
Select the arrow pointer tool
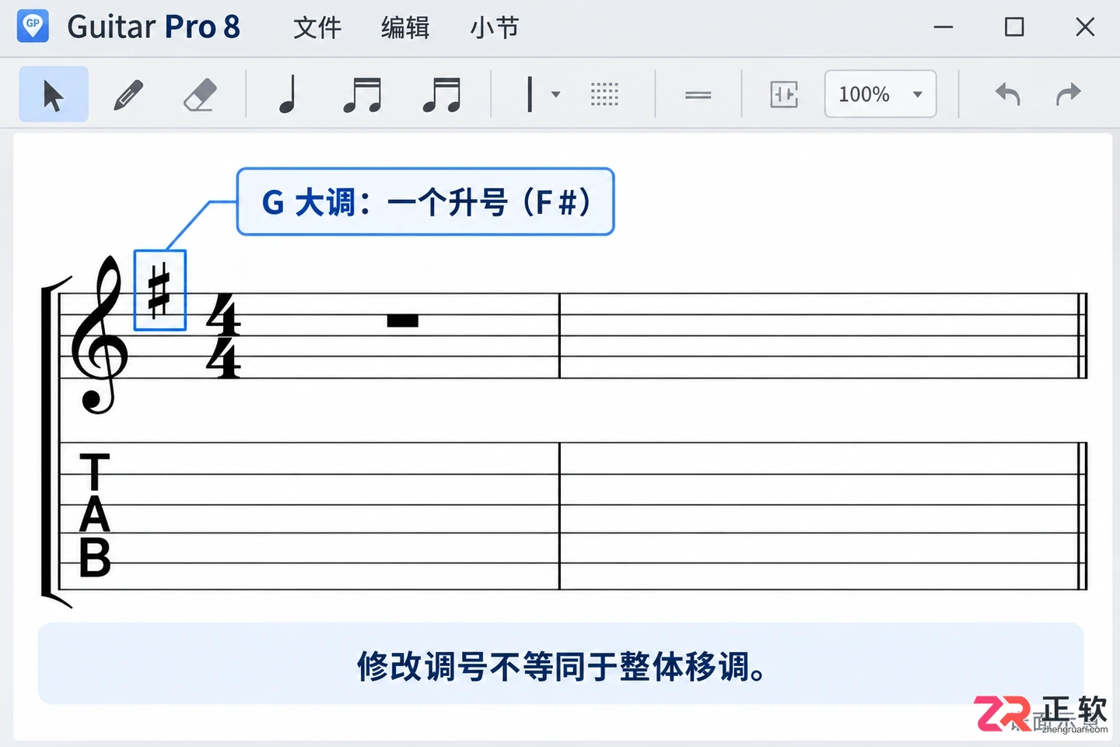click(54, 94)
